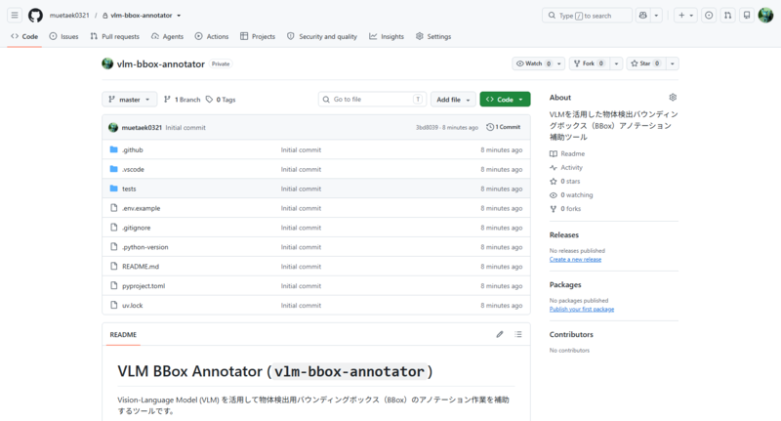Screen dimensions: 781x421
Task: Click the file icon beside .gitignore
Action: [x=113, y=228]
